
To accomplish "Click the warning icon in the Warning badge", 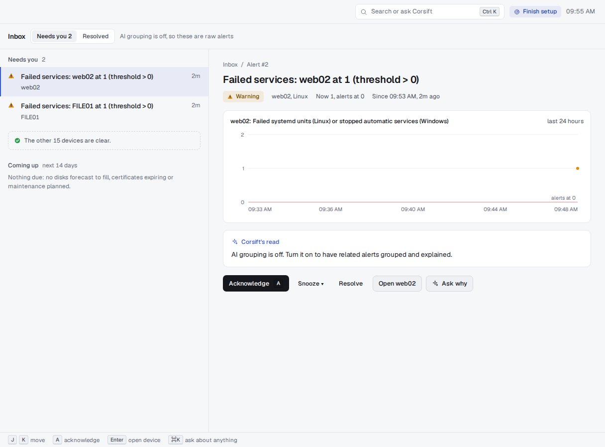I will 230,96.
